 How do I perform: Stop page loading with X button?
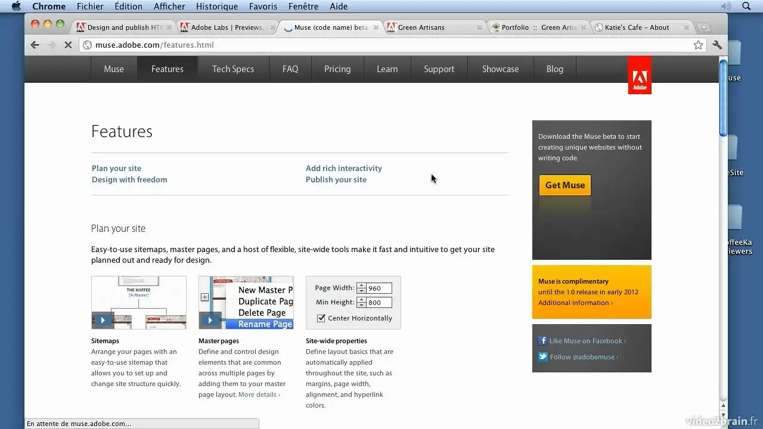coord(68,45)
